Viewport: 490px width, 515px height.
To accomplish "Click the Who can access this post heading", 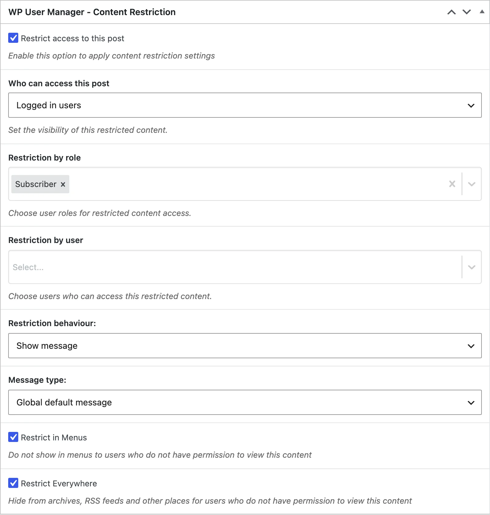I will [x=59, y=83].
